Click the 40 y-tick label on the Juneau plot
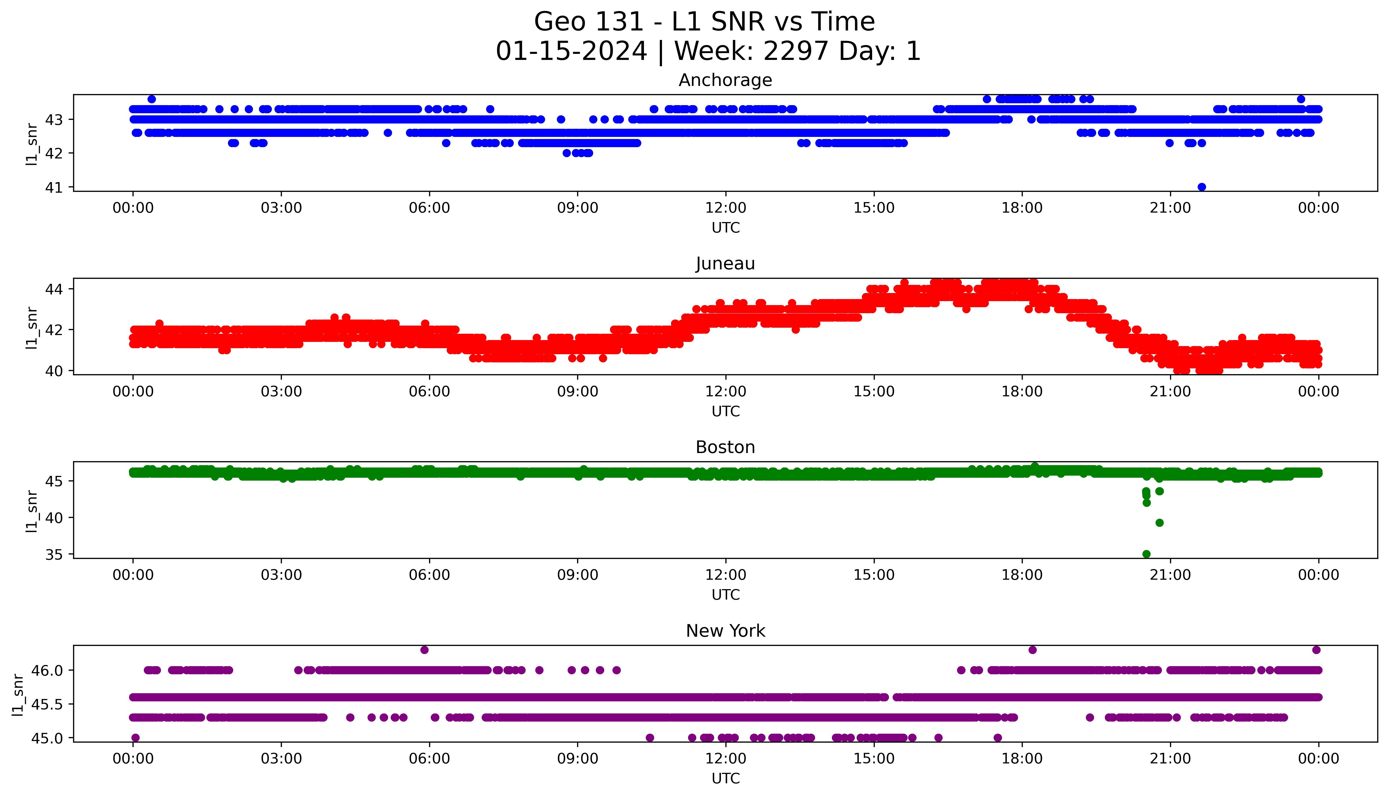 [x=54, y=371]
